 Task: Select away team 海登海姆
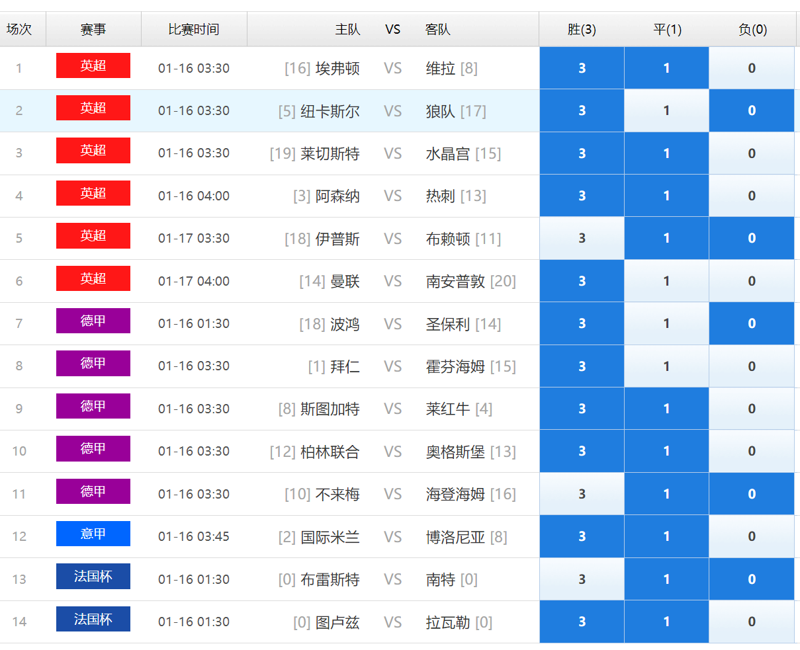click(x=455, y=494)
